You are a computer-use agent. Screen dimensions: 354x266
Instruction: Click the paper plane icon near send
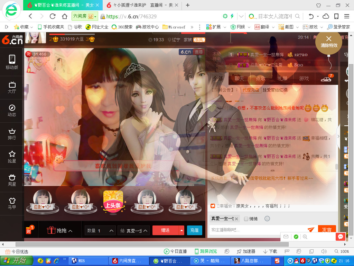[311, 229]
